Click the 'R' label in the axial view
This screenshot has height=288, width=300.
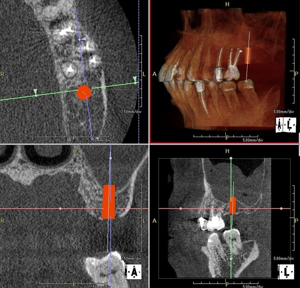3,74
